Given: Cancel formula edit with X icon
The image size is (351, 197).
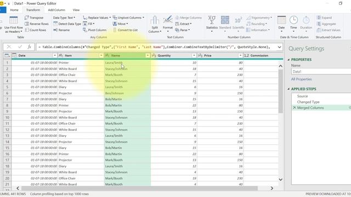Looking at the screenshot, I should pos(9,47).
